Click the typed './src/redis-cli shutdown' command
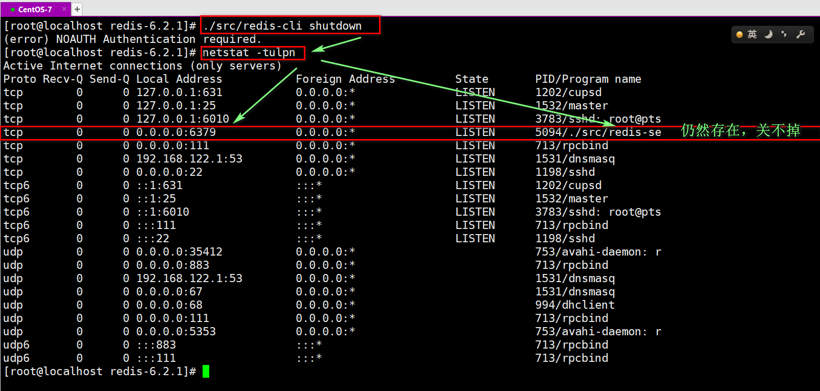 (282, 26)
